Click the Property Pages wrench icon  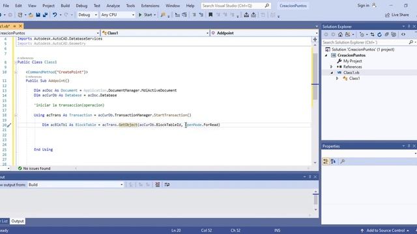pos(343,161)
